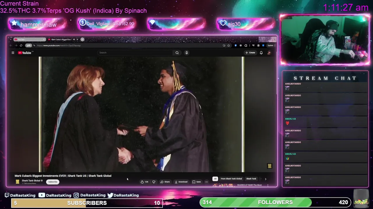Save the video to a playlist
This screenshot has height=209, width=373.
click(x=196, y=182)
